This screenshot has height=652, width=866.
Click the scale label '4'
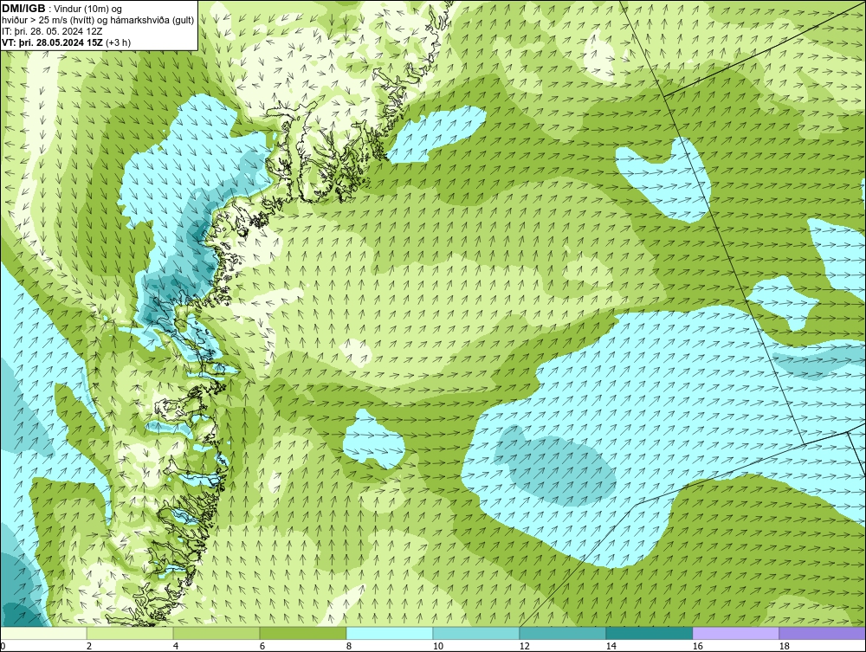click(176, 646)
